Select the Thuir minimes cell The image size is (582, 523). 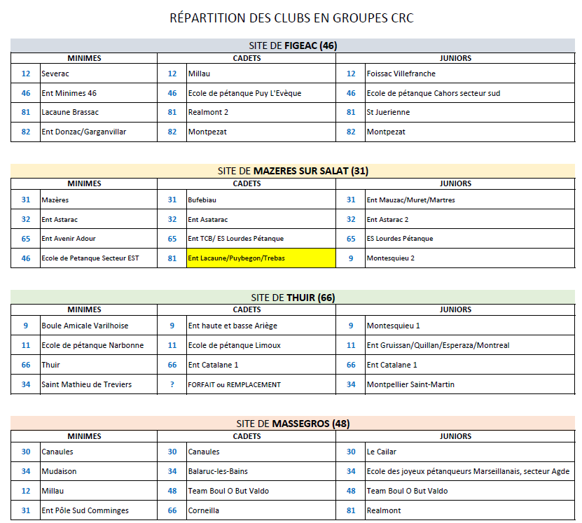tap(98, 365)
